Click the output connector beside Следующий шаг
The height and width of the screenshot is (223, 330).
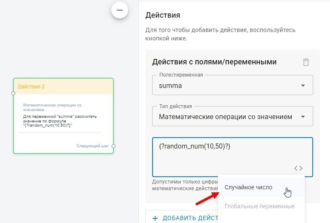pyautogui.click(x=113, y=146)
